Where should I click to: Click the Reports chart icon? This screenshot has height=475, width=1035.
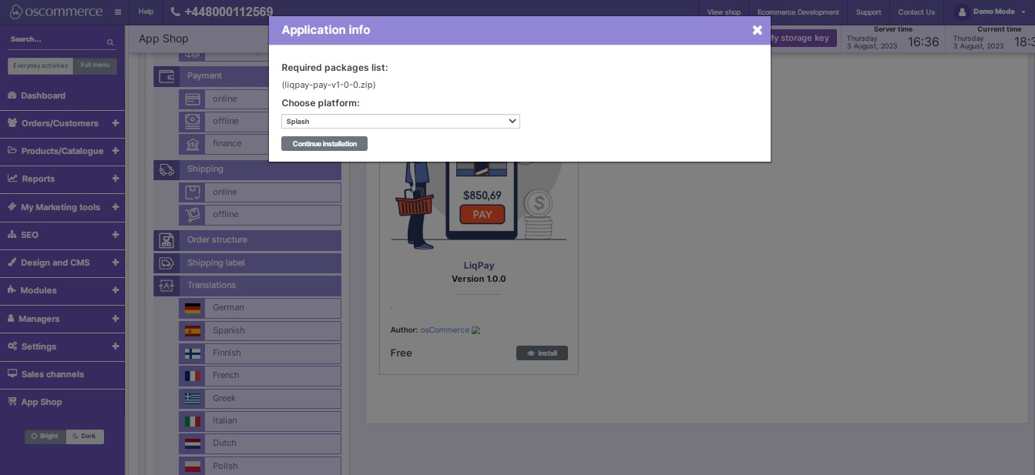coord(12,179)
